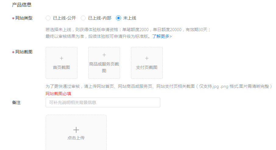Click the 支付页截图 upload caption
Image resolution: width=276 pixels, height=150 pixels.
(x=147, y=67)
